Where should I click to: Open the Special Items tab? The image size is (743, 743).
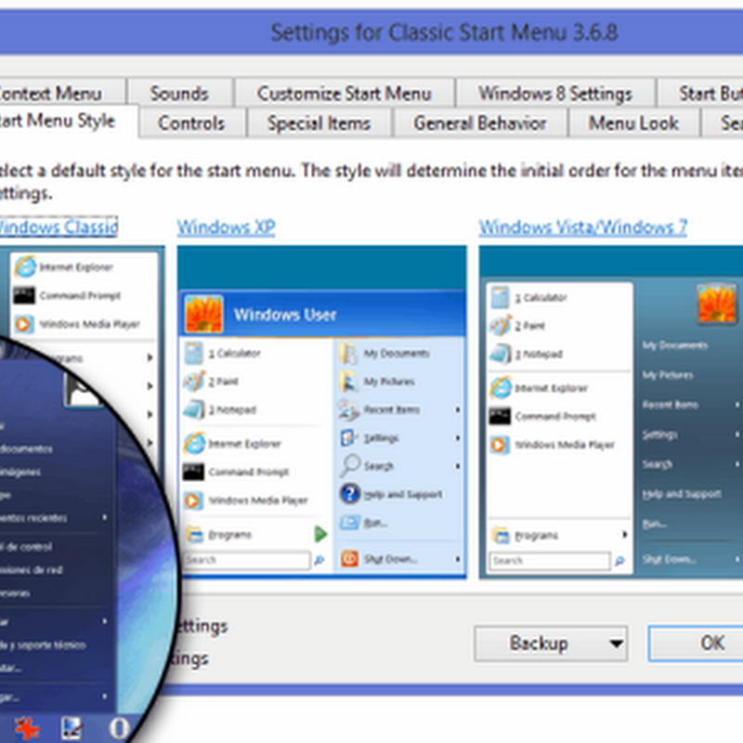click(319, 124)
